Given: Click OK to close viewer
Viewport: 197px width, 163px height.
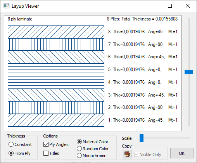Looking at the screenshot, I should [x=182, y=153].
